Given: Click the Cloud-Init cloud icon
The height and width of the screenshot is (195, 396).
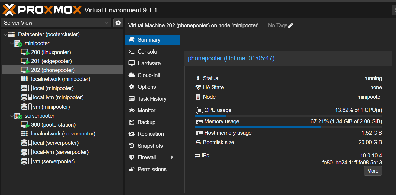Looking at the screenshot, I should (132, 75).
